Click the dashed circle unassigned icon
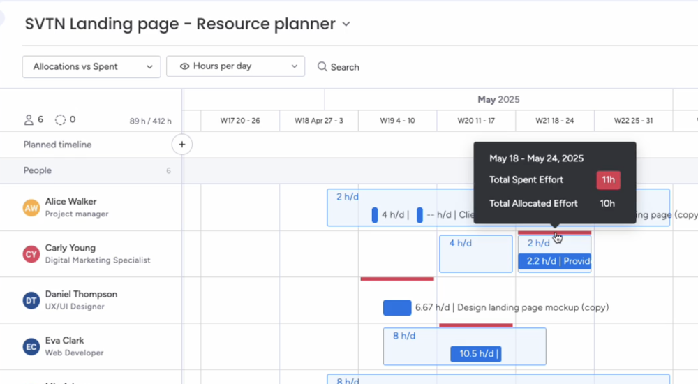 [x=61, y=120]
